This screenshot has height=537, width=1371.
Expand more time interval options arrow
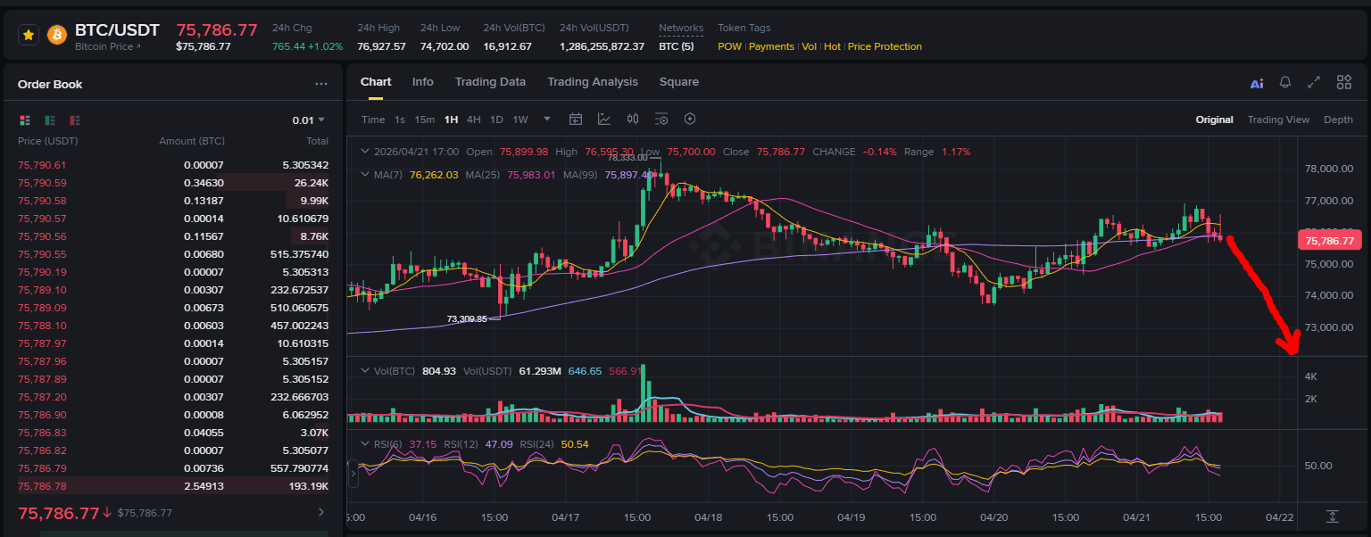[x=547, y=119]
